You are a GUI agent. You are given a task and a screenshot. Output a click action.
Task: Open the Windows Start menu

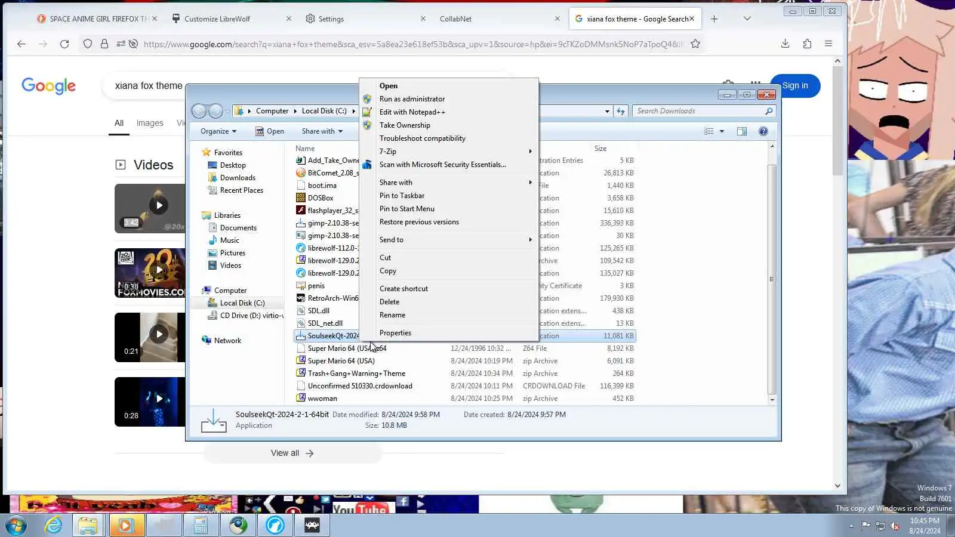(16, 526)
